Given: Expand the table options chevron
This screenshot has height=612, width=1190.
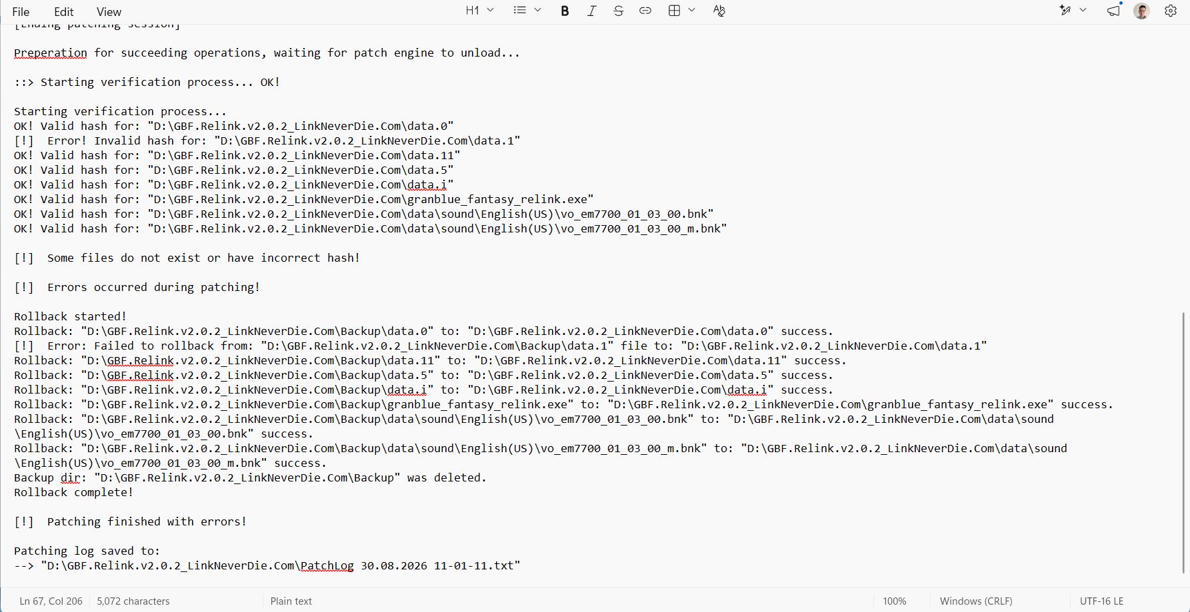Looking at the screenshot, I should point(691,10).
